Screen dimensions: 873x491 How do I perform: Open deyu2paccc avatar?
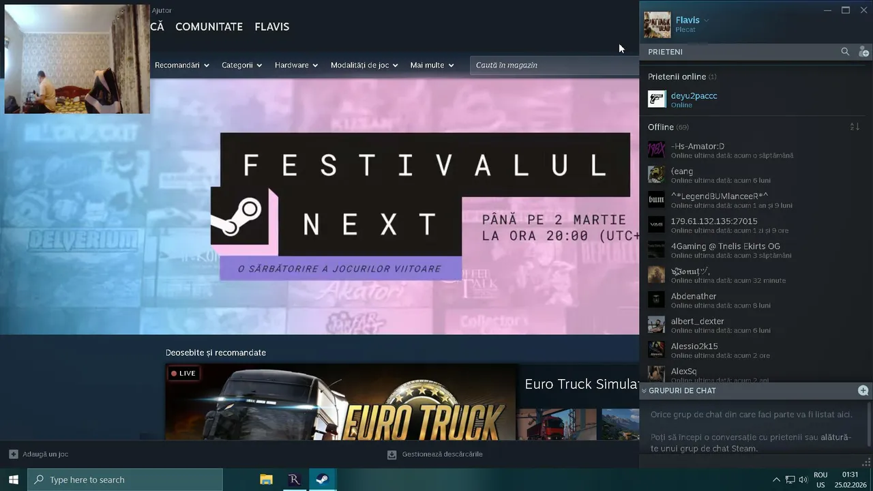coord(657,99)
